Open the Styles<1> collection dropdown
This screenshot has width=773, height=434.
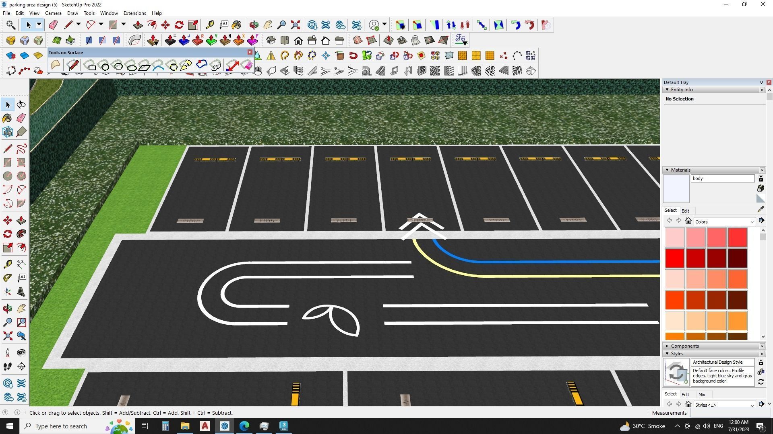click(752, 405)
